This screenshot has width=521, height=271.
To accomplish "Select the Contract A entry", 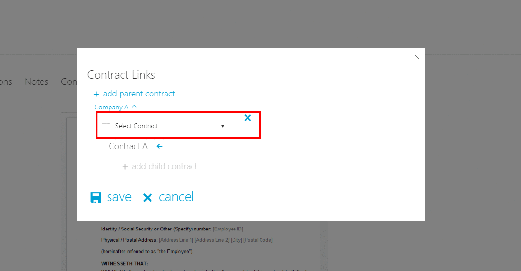I will (x=128, y=146).
